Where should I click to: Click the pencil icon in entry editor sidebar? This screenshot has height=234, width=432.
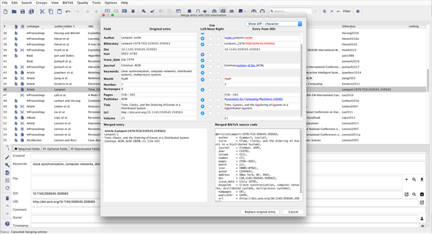click(7, 157)
